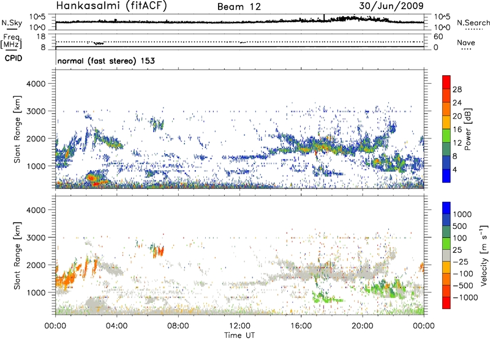
Task: Select the 2000 tick on the velocity panel
Action: 36,265
